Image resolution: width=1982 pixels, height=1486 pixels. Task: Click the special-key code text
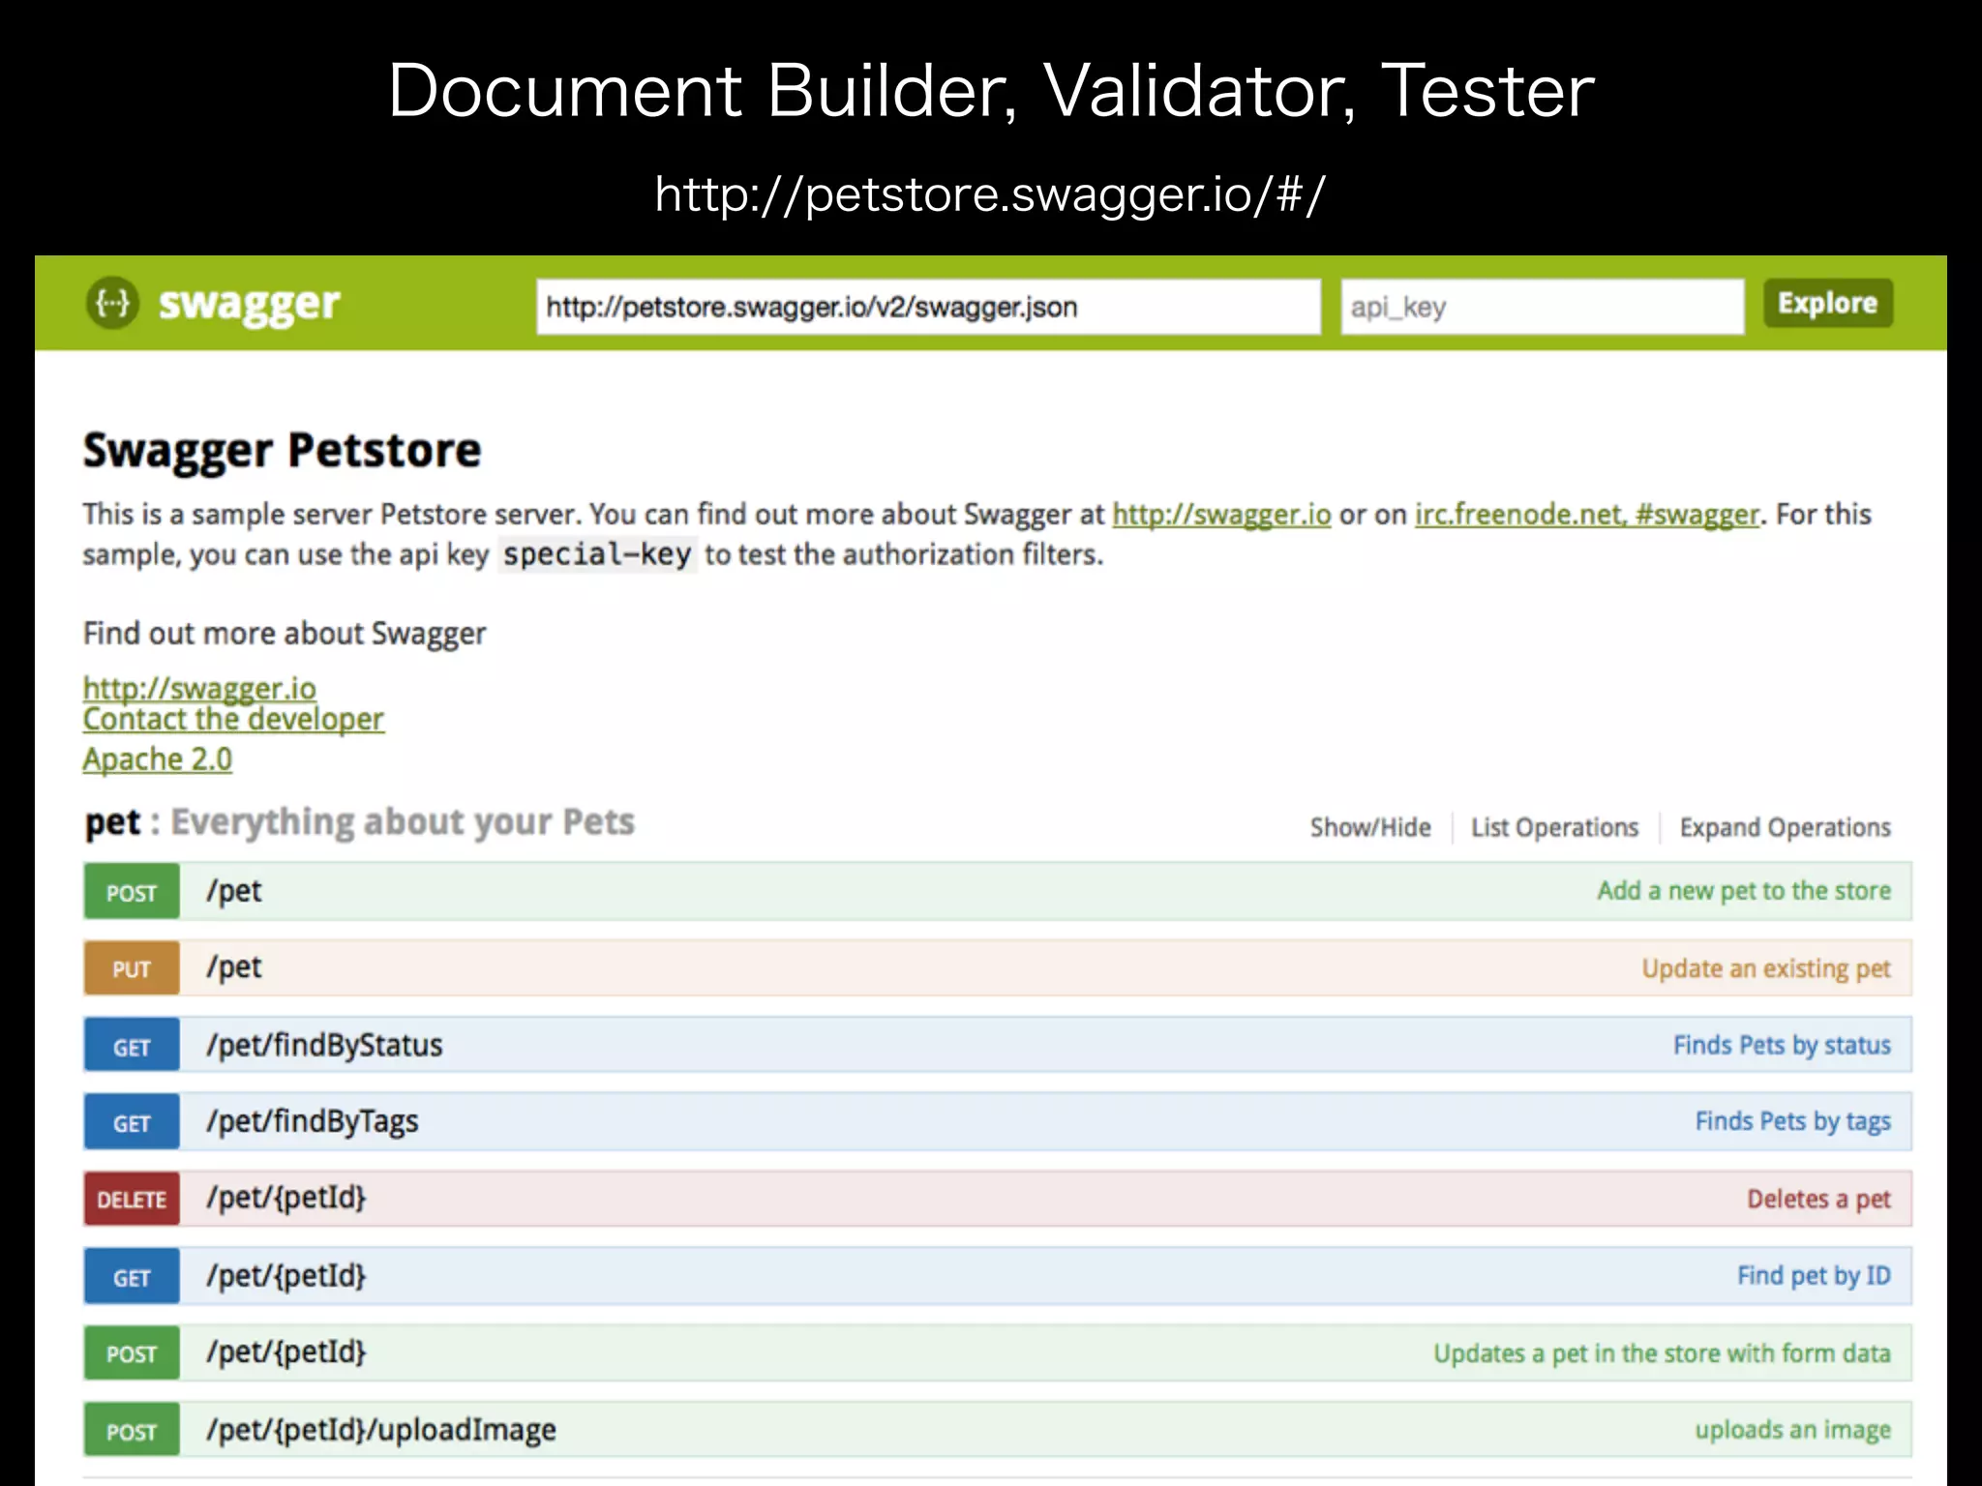point(597,554)
